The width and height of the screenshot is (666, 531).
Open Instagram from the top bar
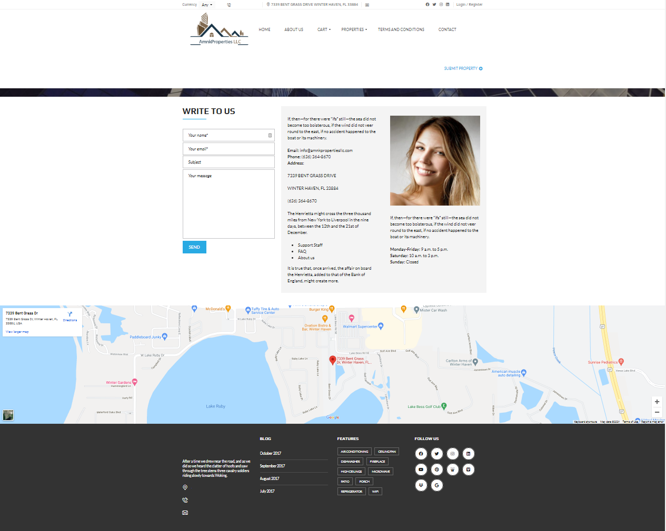(x=441, y=4)
